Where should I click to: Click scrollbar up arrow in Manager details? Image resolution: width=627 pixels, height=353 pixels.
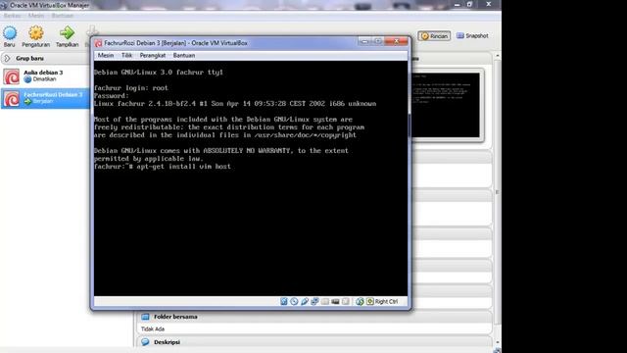tap(497, 55)
